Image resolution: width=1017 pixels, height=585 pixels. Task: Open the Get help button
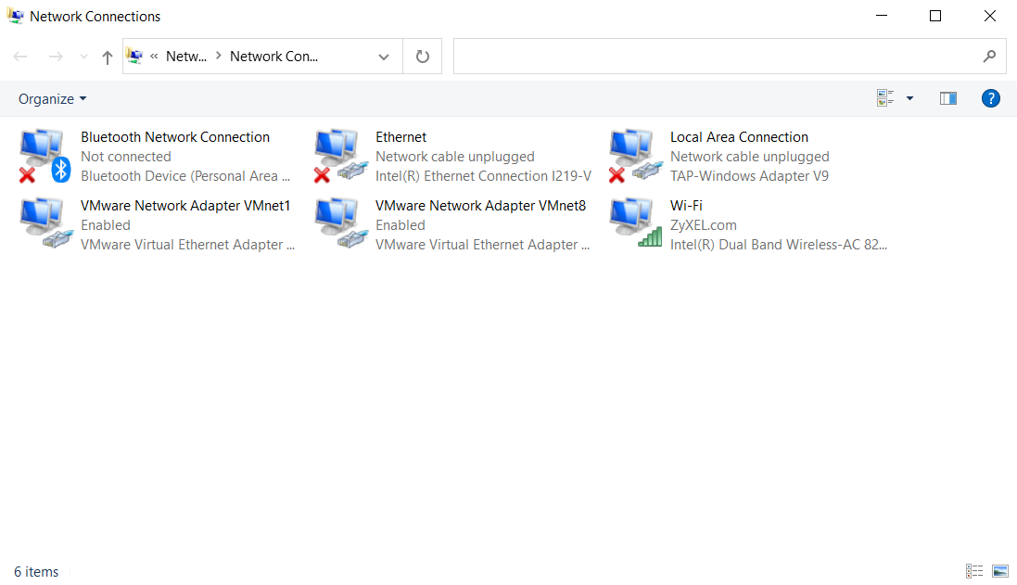click(990, 98)
